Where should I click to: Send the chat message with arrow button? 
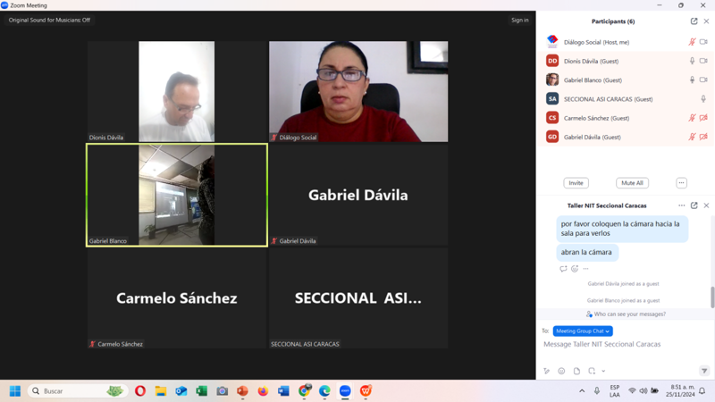coord(704,371)
